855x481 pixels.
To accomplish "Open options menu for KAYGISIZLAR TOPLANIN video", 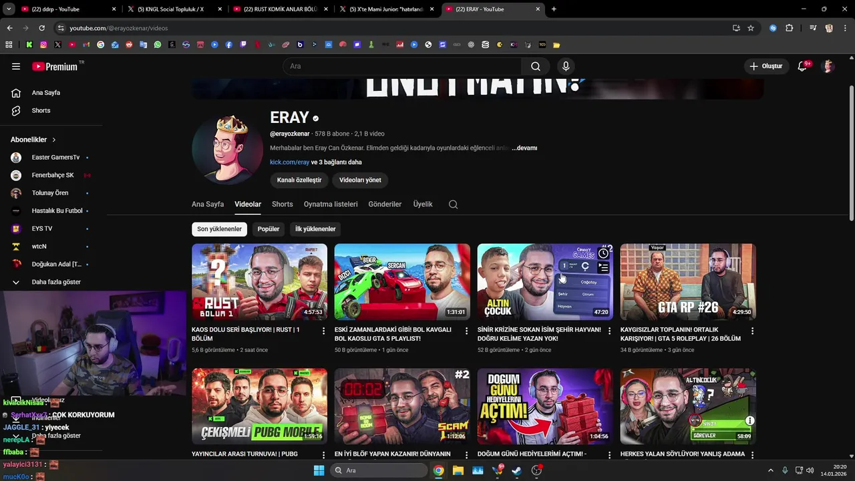I will [752, 331].
